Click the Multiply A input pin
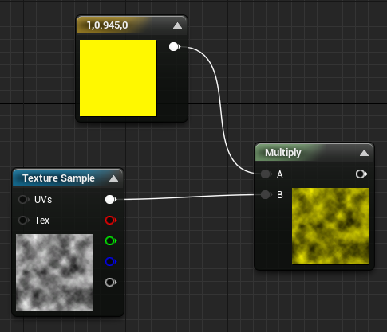This screenshot has width=387, height=332. pyautogui.click(x=266, y=174)
